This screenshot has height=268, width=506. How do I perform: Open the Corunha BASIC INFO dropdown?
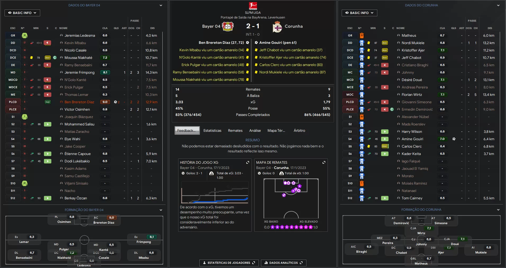[x=359, y=13]
